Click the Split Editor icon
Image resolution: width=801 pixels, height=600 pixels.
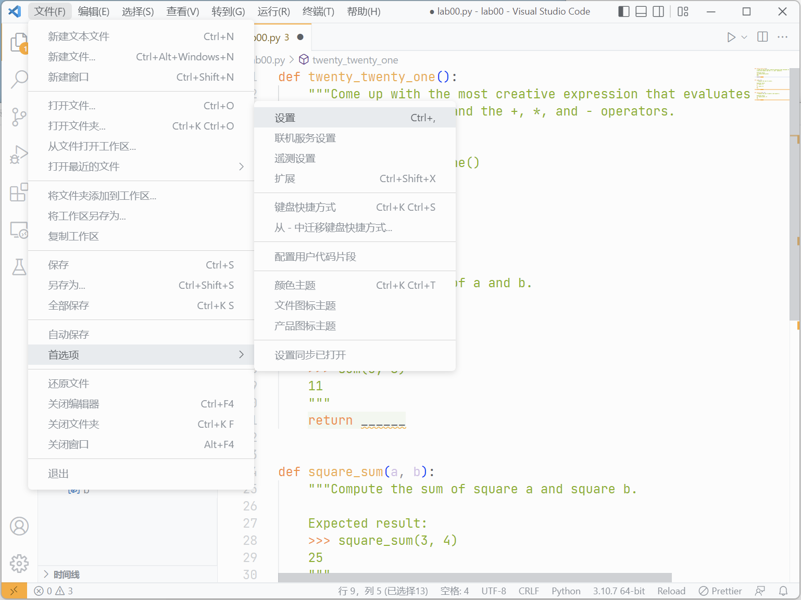tap(762, 37)
